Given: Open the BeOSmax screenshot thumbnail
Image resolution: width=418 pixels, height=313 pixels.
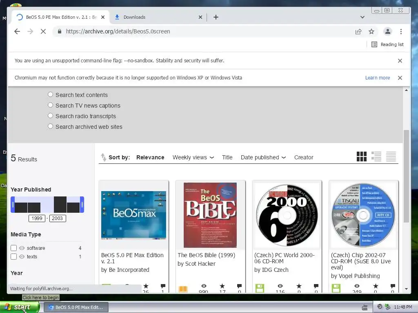Looking at the screenshot, I should pyautogui.click(x=133, y=215).
